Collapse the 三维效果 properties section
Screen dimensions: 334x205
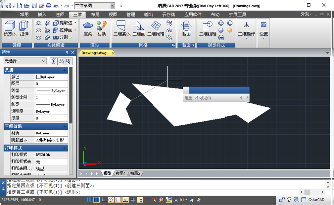(65, 126)
